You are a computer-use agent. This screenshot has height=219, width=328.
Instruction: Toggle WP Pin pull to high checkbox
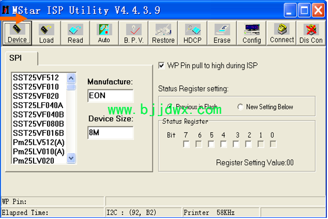point(161,66)
